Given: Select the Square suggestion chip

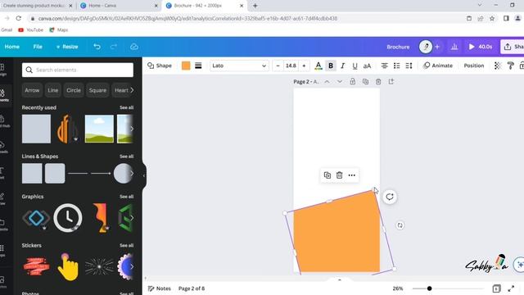Looking at the screenshot, I should pyautogui.click(x=97, y=90).
